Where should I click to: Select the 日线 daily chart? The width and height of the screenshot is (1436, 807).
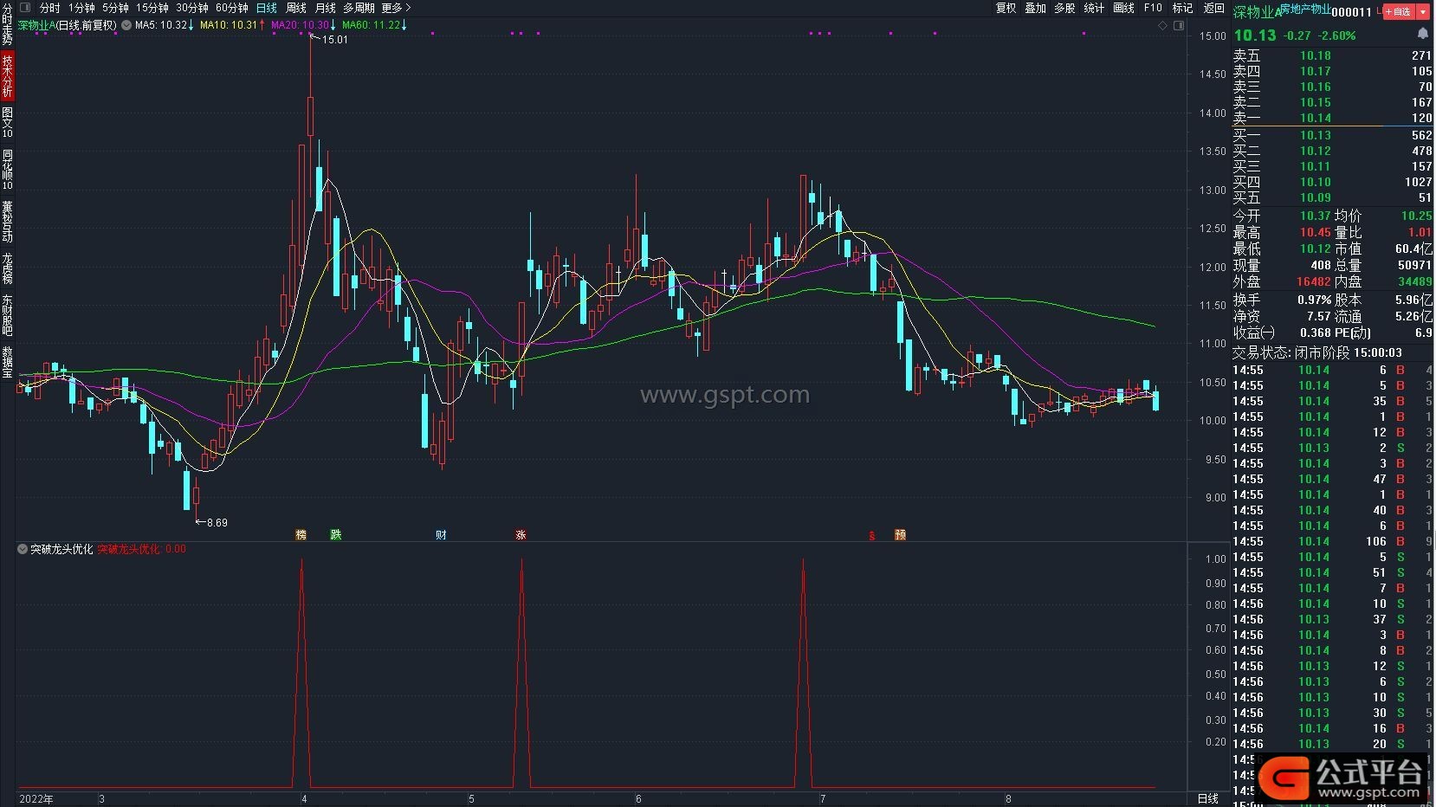[x=267, y=8]
